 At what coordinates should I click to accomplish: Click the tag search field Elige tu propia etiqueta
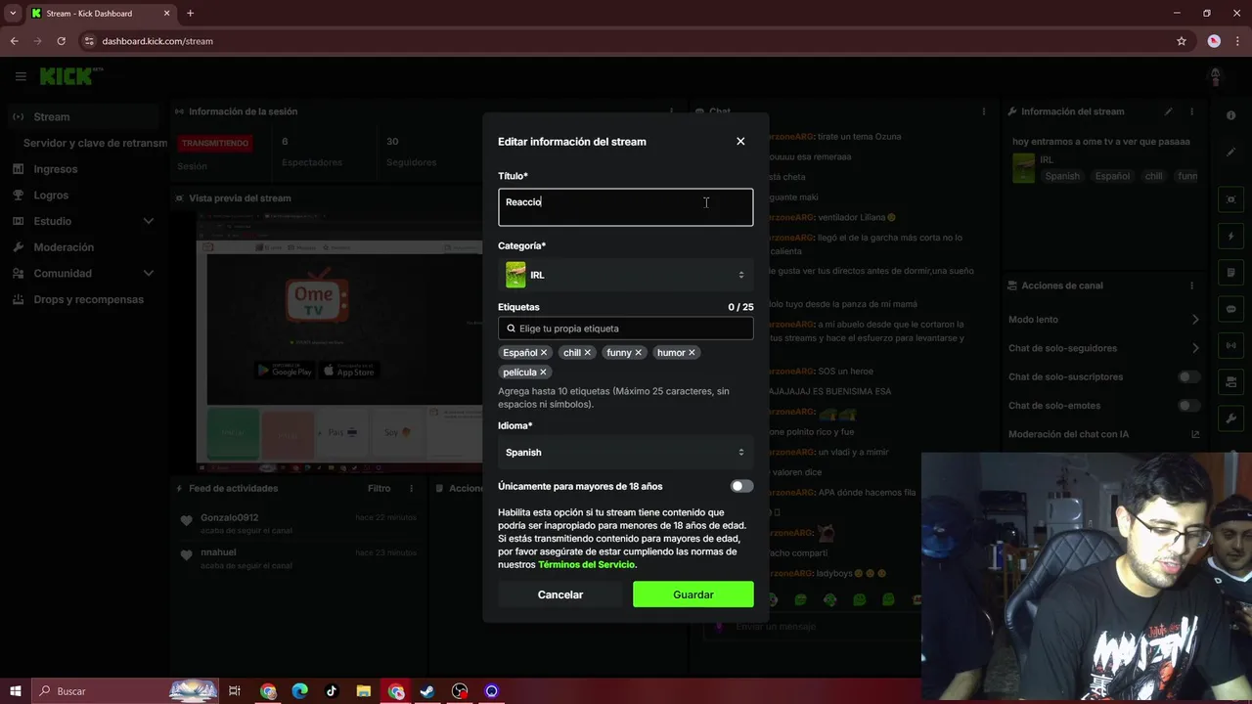[x=625, y=329]
